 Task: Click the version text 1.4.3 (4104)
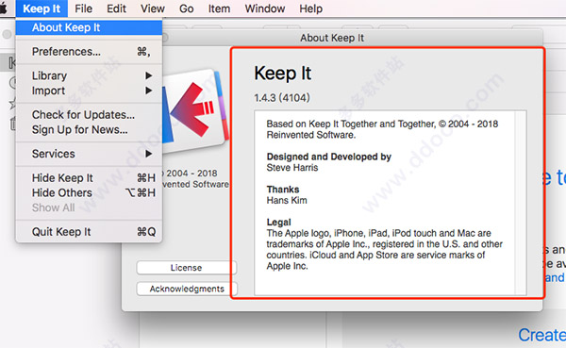(282, 98)
